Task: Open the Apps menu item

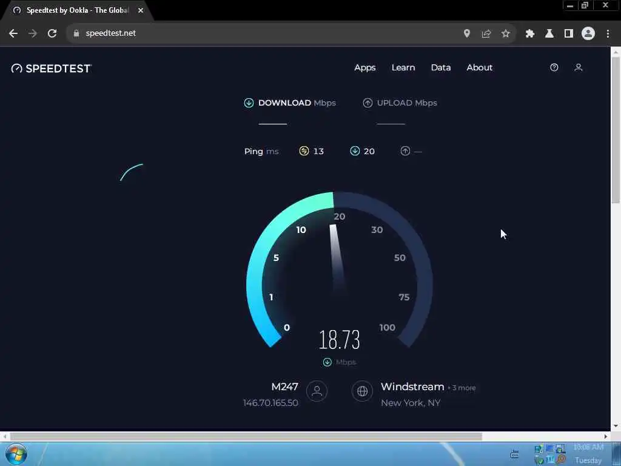Action: point(364,68)
